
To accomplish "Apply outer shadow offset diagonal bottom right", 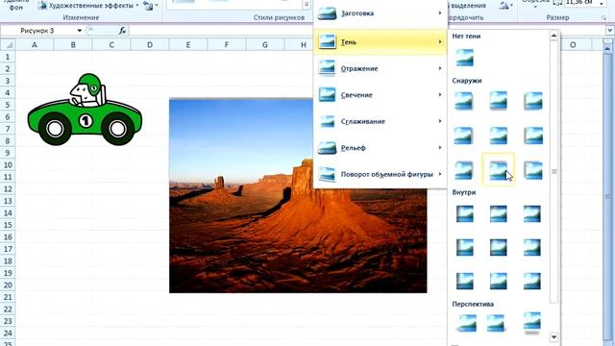I will click(463, 100).
